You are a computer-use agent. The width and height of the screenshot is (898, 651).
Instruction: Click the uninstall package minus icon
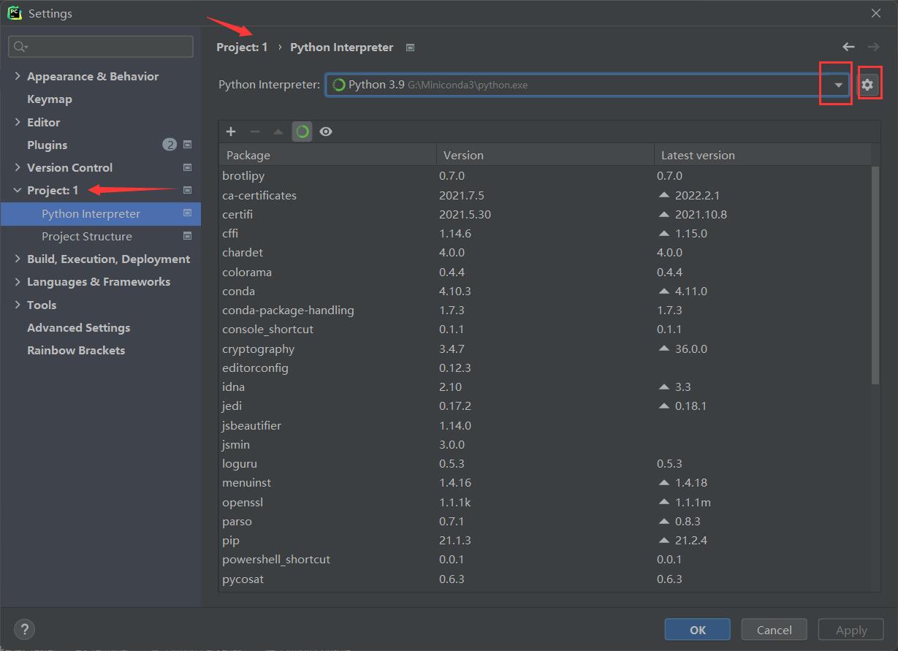(x=255, y=132)
